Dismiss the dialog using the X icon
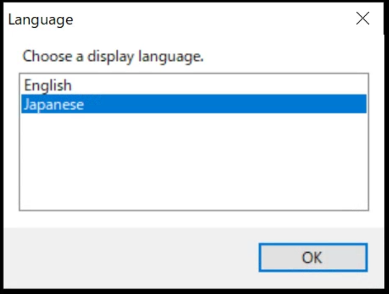The height and width of the screenshot is (294, 389). (x=362, y=19)
